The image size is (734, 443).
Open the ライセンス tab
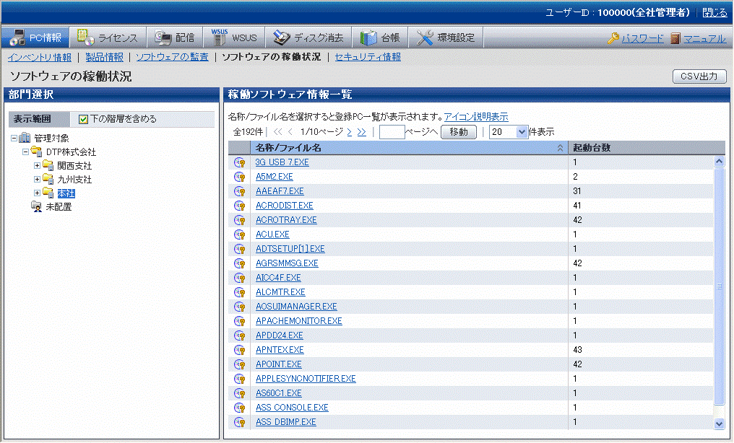[x=108, y=38]
